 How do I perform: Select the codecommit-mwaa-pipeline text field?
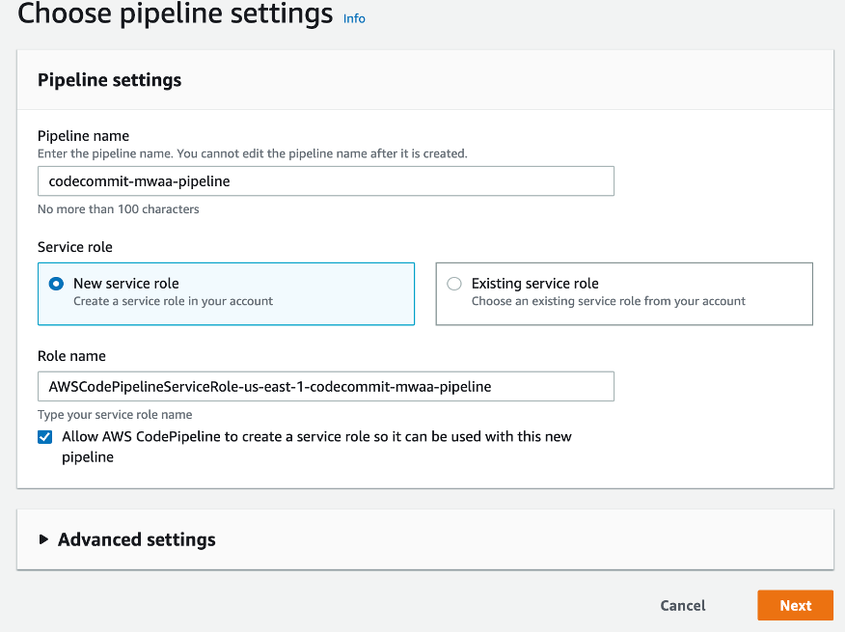tap(325, 180)
